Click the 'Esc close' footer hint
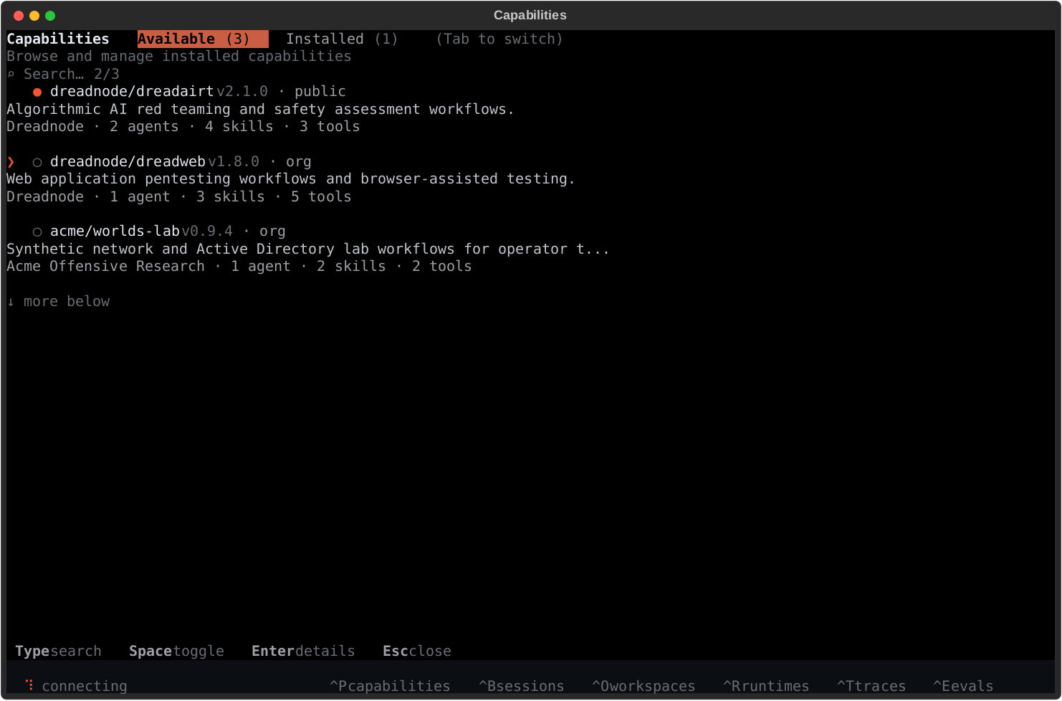 tap(416, 651)
